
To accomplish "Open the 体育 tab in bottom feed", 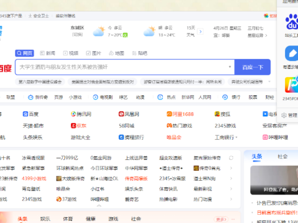I will tap(68, 219).
